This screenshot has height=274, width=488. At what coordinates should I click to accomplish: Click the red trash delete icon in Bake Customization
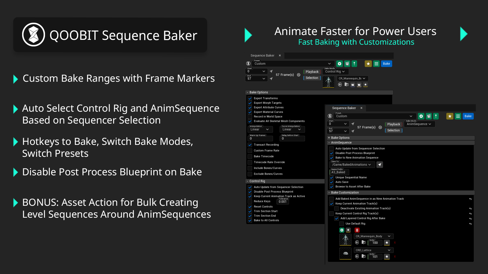[357, 230]
